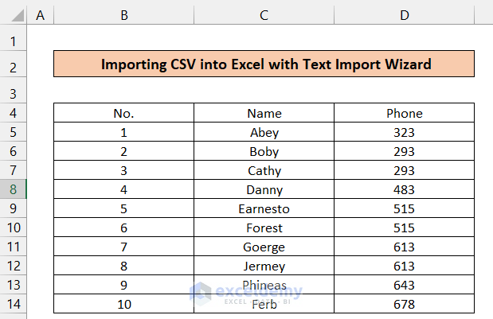The height and width of the screenshot is (319, 493).
Task: Select the cell with number 10
Action: pos(123,305)
